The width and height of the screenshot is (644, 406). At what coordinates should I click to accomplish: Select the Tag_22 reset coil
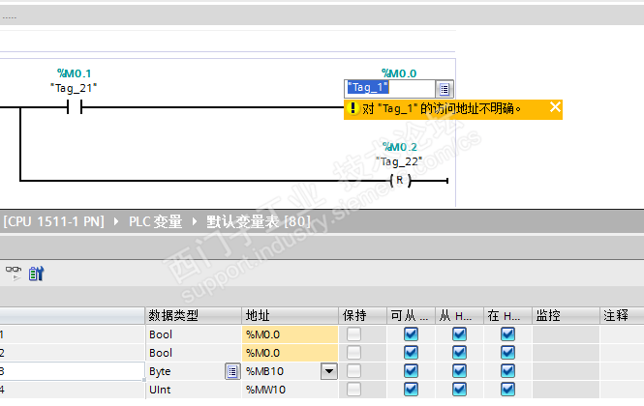(x=400, y=180)
